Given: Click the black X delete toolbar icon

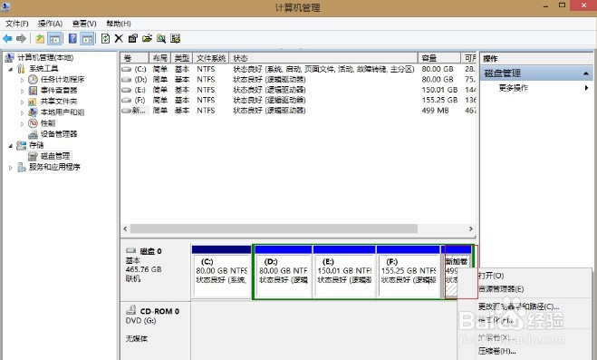Looking at the screenshot, I should (x=119, y=38).
